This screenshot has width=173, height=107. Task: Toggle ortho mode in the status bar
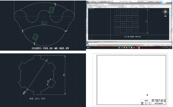(147, 45)
